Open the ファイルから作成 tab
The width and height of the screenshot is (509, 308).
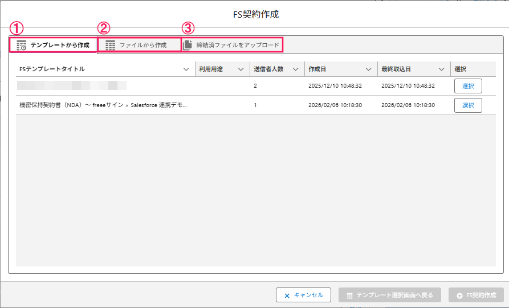tap(139, 45)
